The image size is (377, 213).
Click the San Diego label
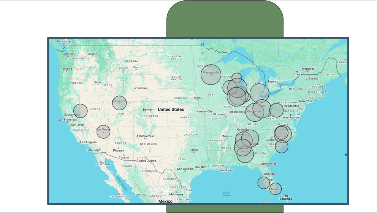pos(93,150)
